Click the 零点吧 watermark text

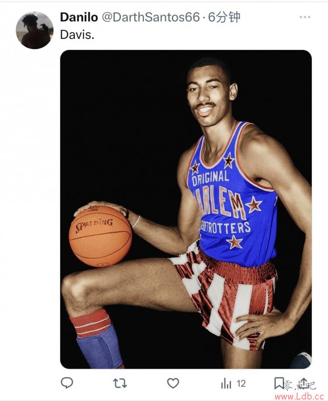click(299, 385)
